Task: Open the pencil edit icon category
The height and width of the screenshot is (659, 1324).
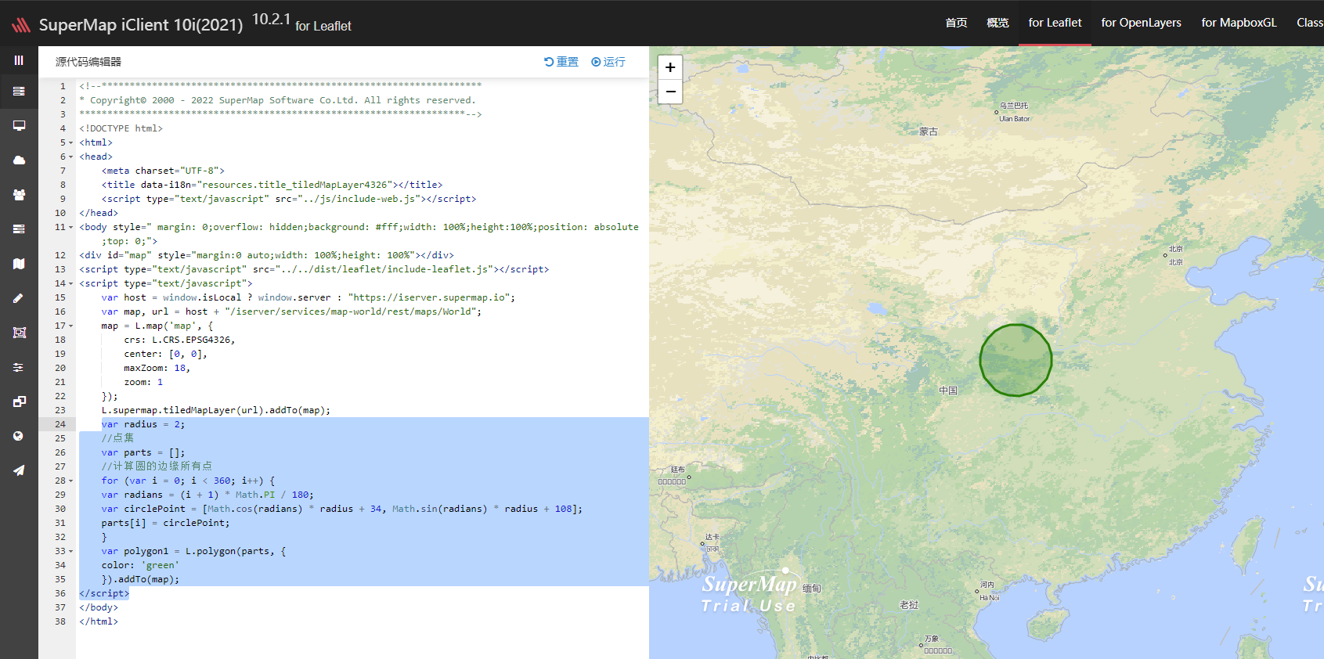Action: [19, 298]
